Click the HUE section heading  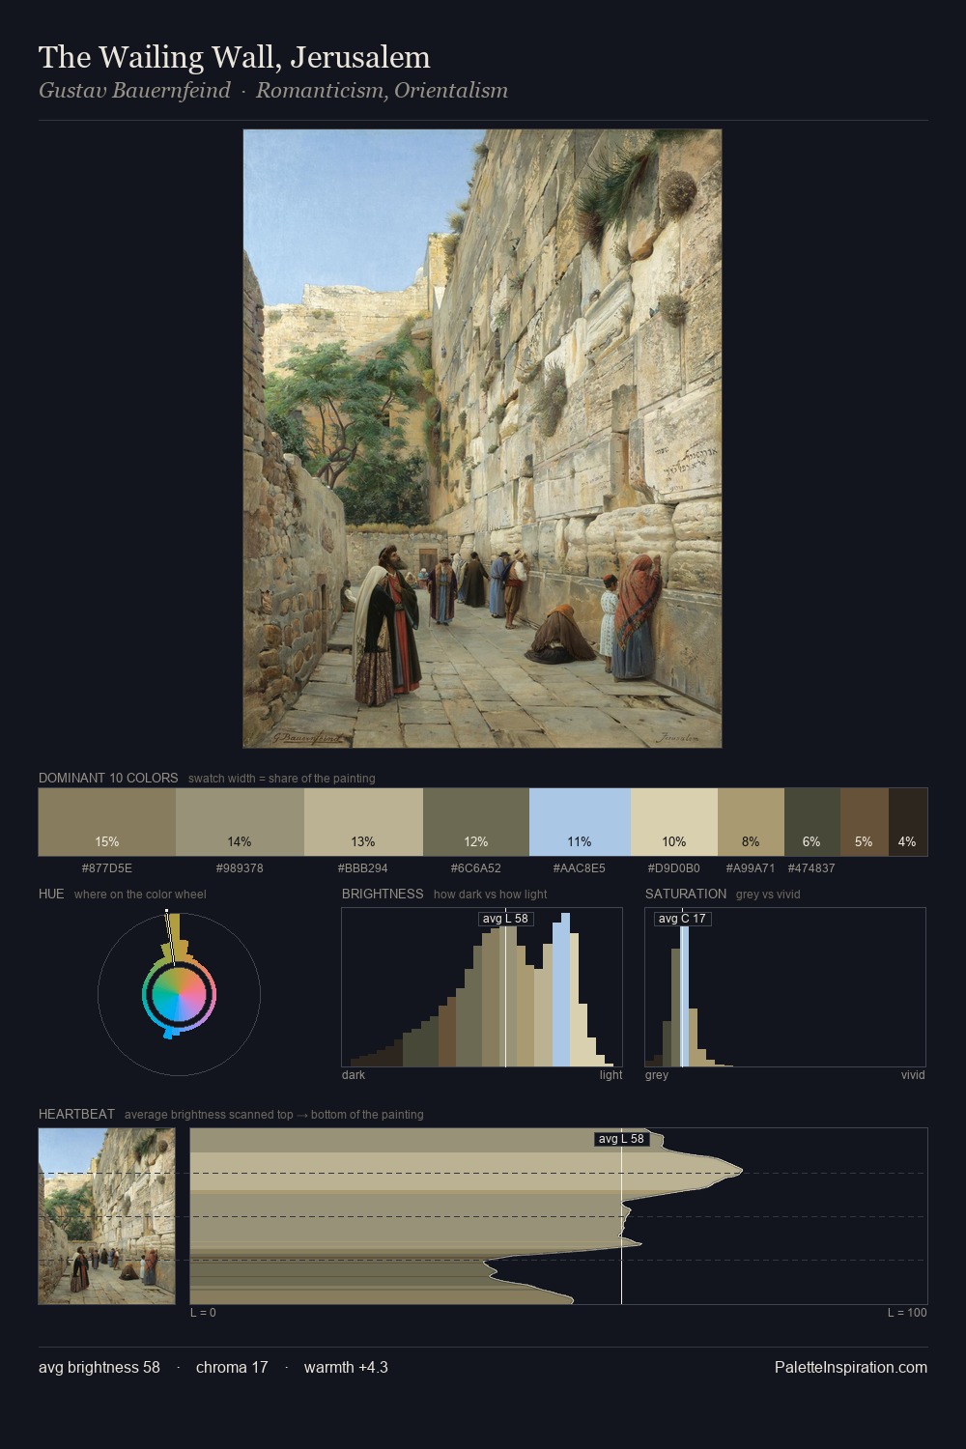tap(51, 894)
